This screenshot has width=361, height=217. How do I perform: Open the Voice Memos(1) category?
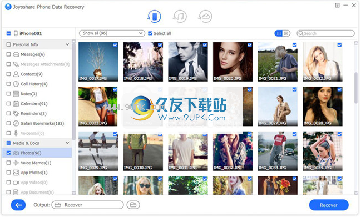pyautogui.click(x=36, y=163)
